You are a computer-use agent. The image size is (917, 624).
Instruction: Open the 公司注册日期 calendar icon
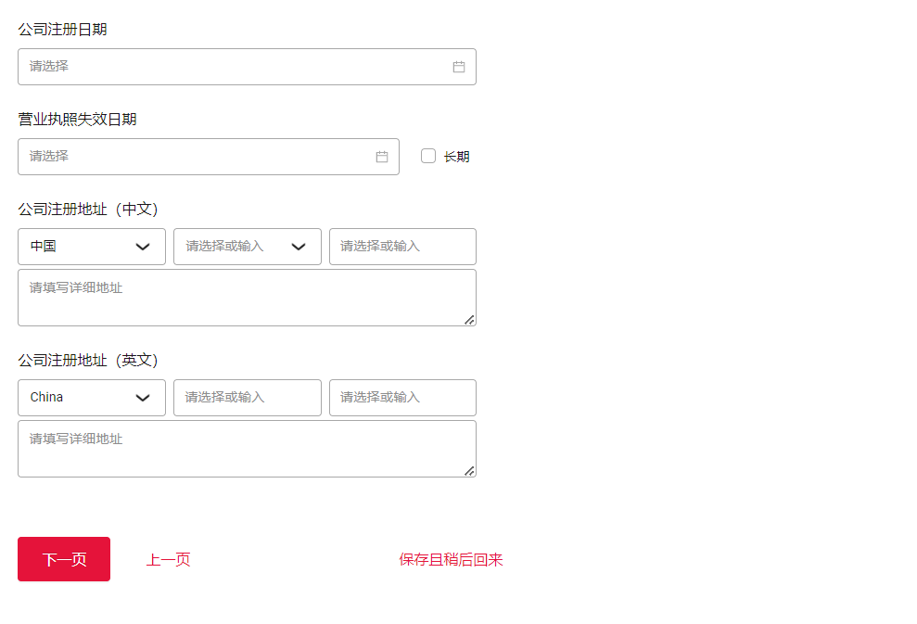459,66
